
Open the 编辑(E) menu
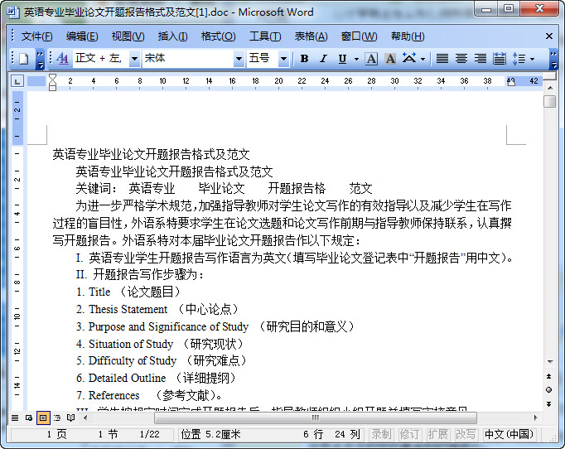pyautogui.click(x=82, y=36)
